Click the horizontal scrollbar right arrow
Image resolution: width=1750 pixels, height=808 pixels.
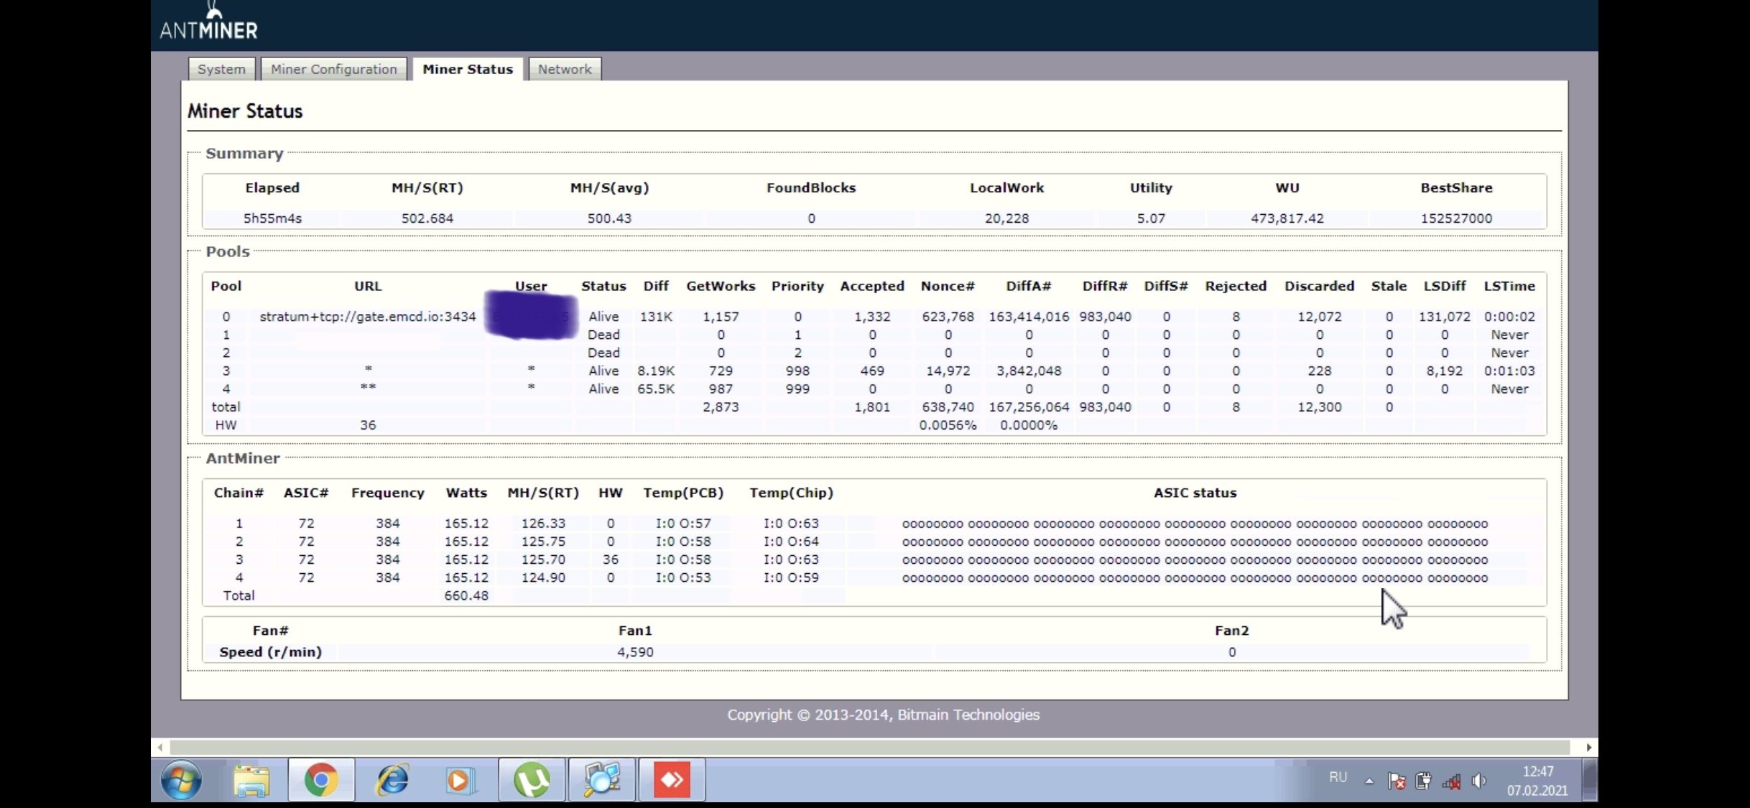tap(1589, 747)
